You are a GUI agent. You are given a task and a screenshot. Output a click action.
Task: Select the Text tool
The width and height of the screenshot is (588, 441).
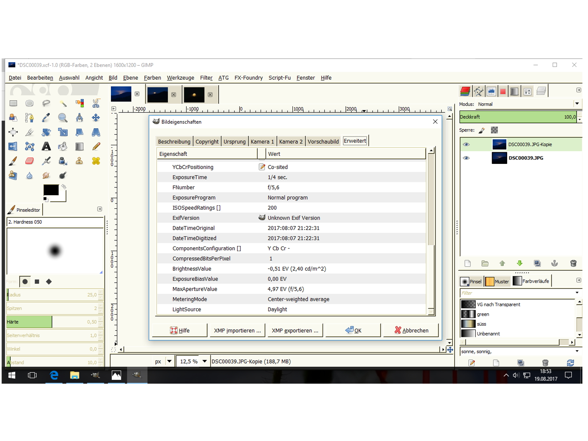click(46, 147)
